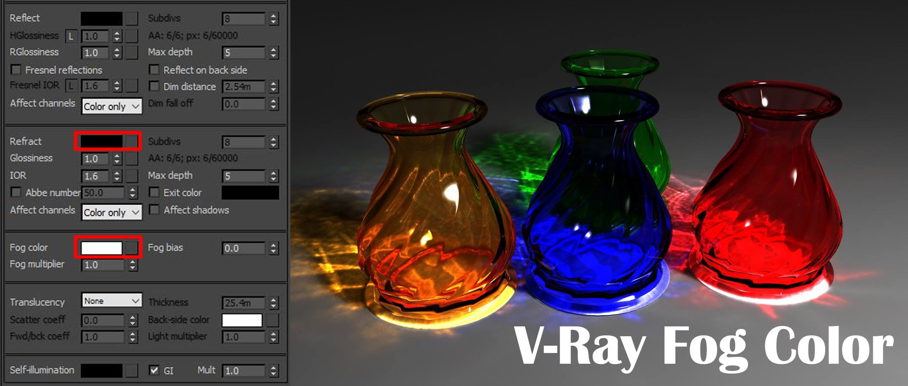
Task: Click the Refract section Max depth field
Action: 244,176
